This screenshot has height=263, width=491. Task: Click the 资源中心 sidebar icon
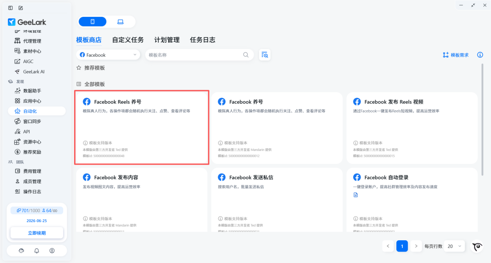click(x=17, y=142)
